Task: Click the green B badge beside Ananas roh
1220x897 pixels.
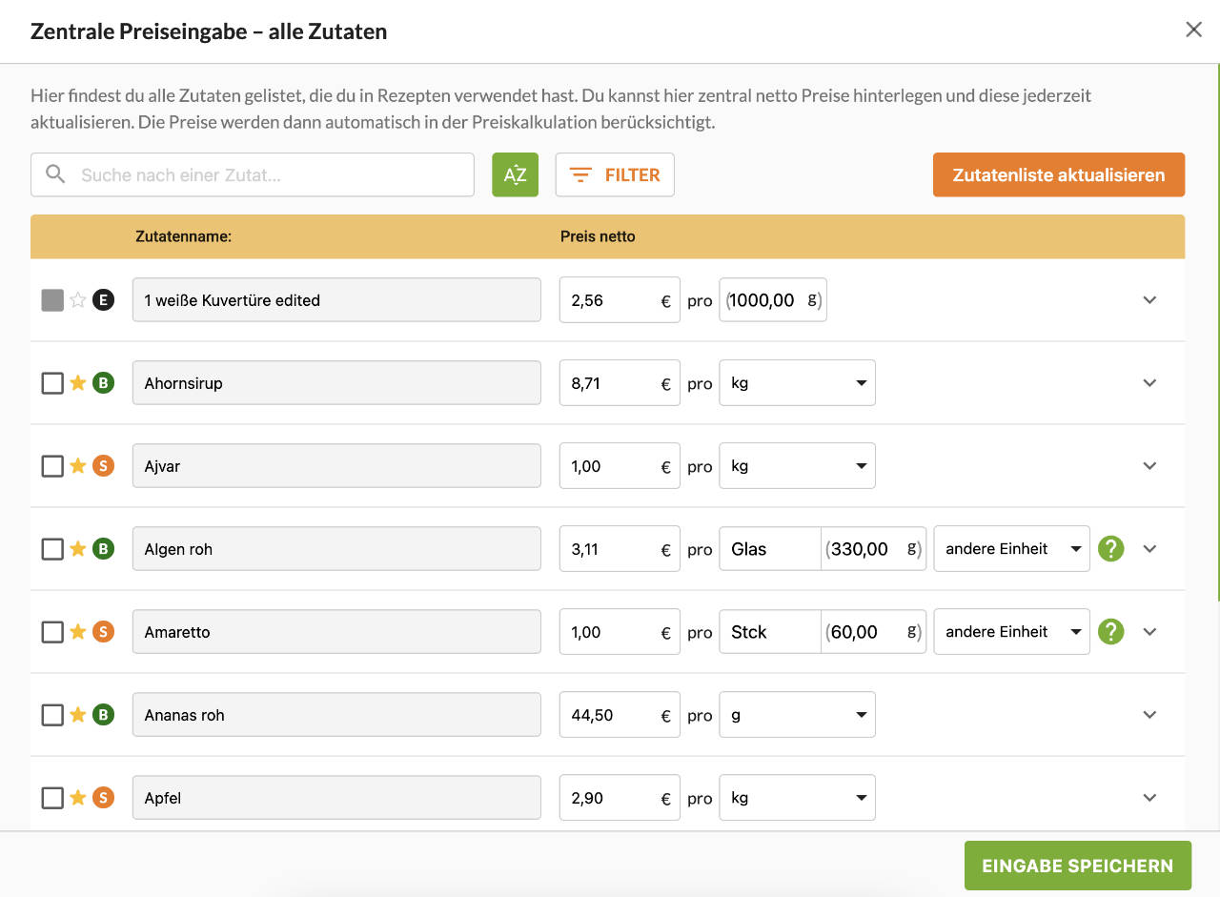Action: pyautogui.click(x=103, y=715)
